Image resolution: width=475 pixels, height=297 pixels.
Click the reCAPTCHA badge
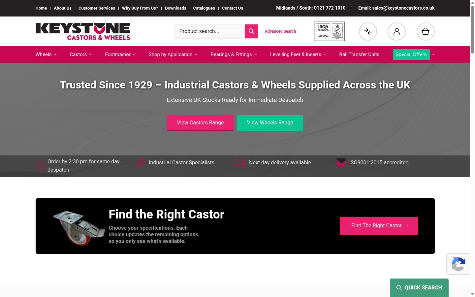(x=459, y=264)
